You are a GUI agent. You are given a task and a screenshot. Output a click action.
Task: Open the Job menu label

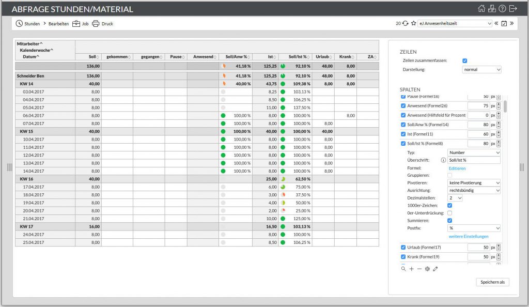(85, 24)
